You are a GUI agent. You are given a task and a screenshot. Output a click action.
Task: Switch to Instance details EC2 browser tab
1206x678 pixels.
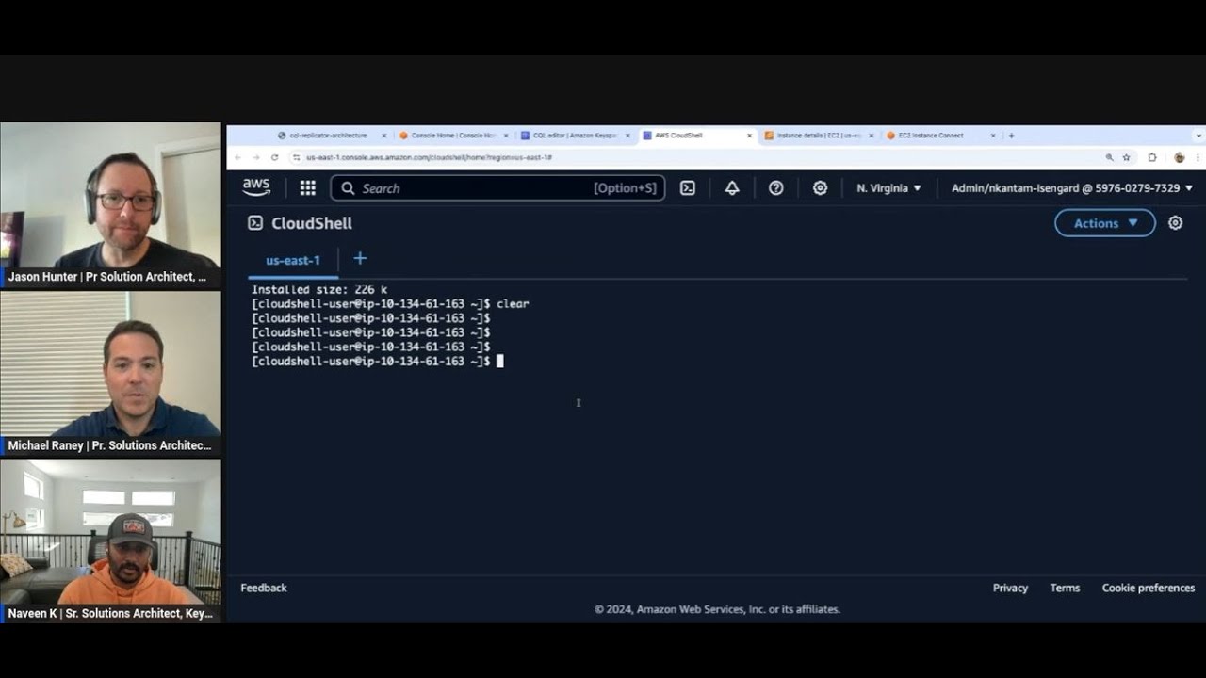818,136
